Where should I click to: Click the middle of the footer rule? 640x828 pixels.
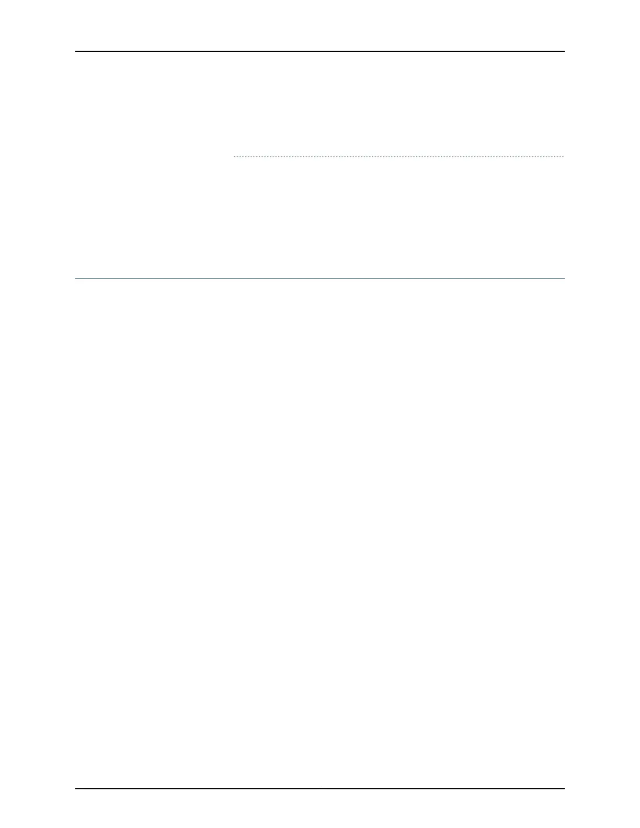[x=320, y=789]
